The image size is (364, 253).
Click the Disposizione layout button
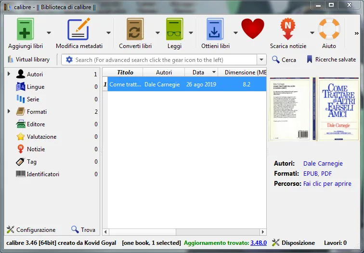[x=293, y=243]
